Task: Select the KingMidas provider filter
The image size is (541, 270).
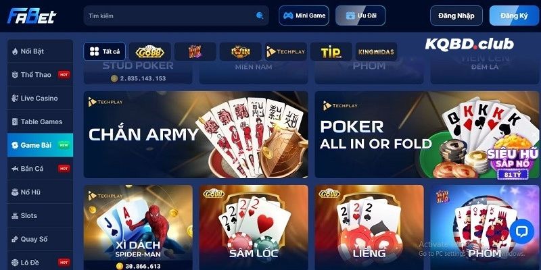Action: (376, 52)
